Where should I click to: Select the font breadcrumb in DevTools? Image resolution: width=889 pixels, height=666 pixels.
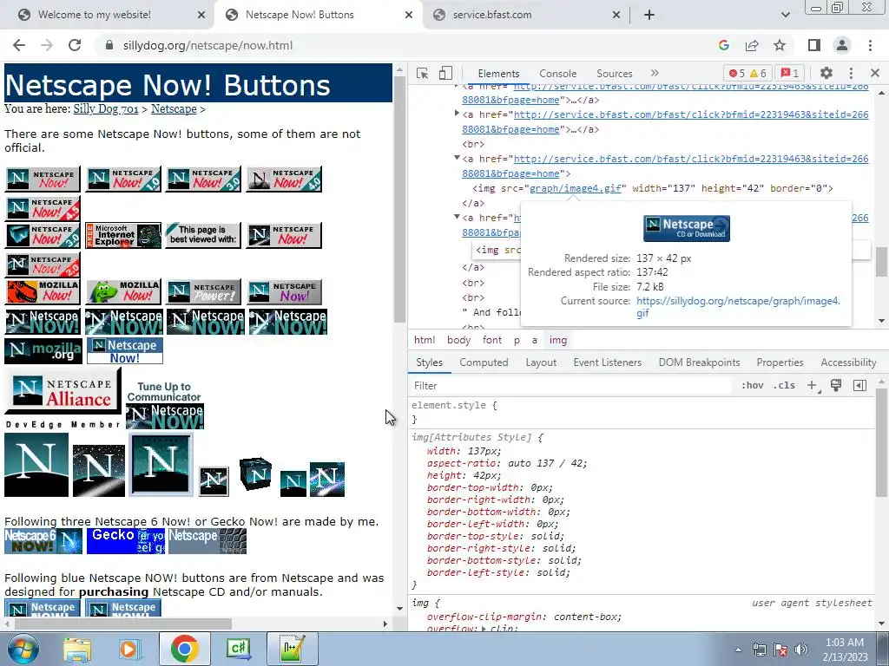pos(491,340)
